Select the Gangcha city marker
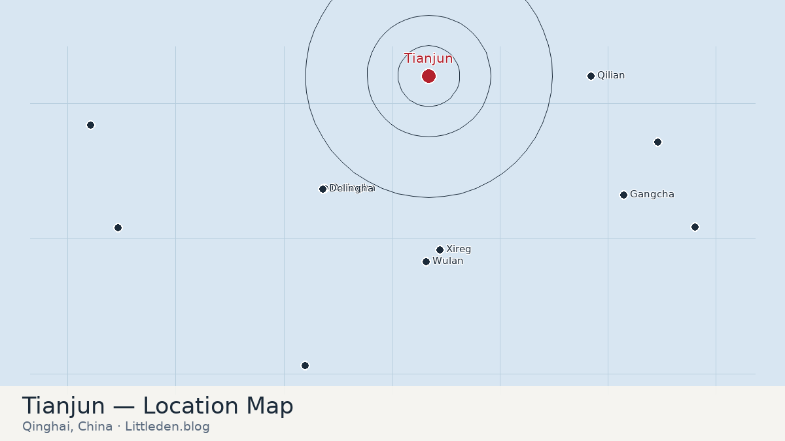The height and width of the screenshot is (441, 785). pos(623,195)
